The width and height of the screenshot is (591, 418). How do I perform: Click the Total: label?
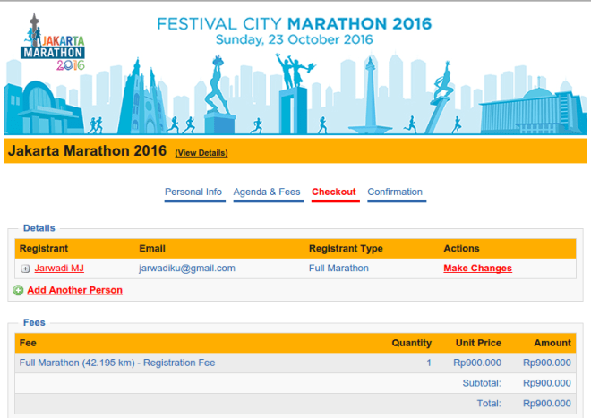click(489, 404)
